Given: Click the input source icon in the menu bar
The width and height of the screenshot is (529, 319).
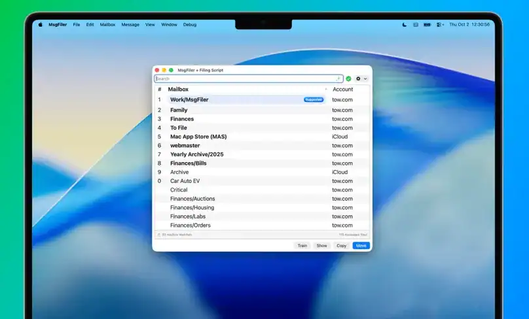Looking at the screenshot, I should [x=416, y=25].
